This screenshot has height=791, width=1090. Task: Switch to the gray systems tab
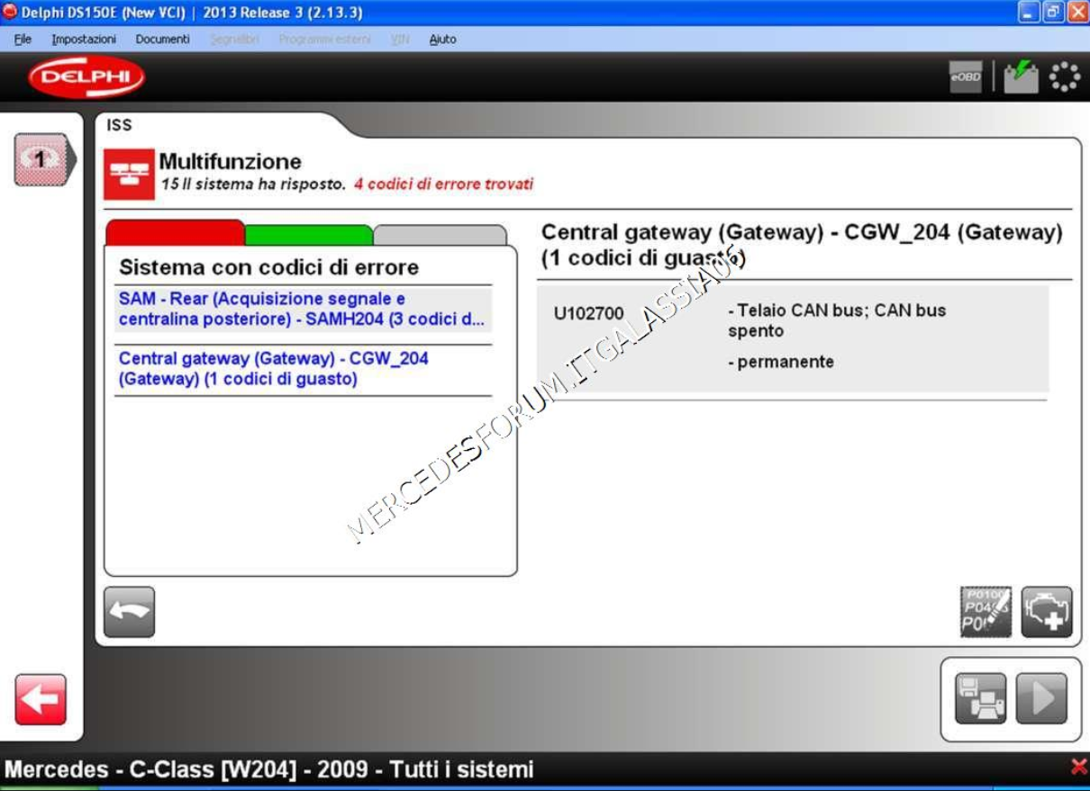point(440,235)
